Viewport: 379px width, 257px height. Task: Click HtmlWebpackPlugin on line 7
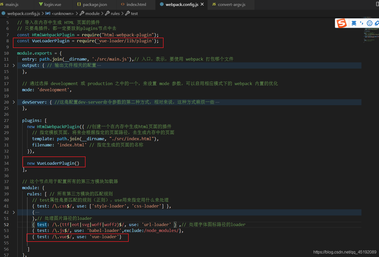(53, 35)
